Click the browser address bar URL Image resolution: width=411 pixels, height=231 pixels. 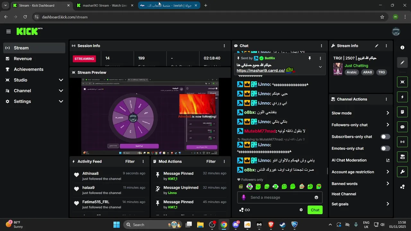(65, 17)
